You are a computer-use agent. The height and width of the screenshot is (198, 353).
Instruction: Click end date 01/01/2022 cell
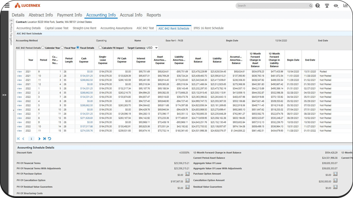click(310, 131)
